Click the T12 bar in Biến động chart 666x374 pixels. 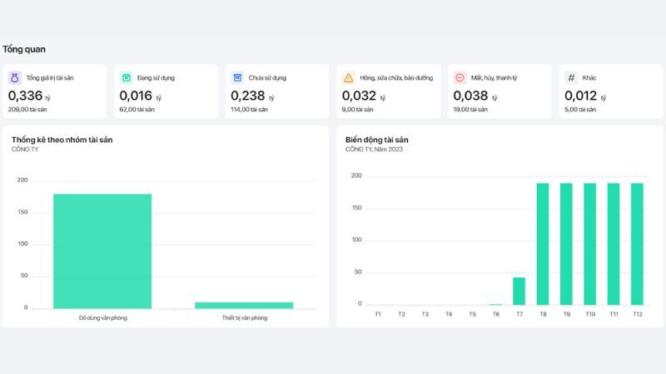pos(637,244)
